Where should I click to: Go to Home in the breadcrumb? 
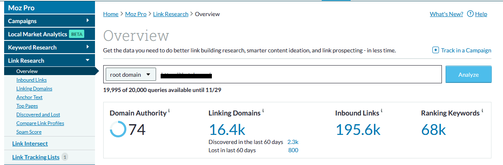[x=111, y=14]
